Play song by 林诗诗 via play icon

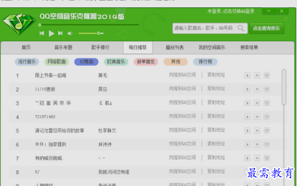[x=247, y=145]
